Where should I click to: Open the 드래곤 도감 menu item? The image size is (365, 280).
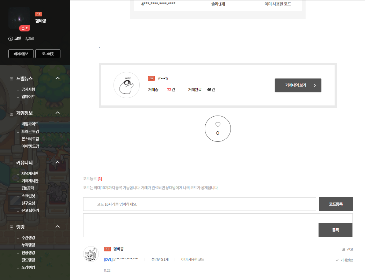pos(30,132)
